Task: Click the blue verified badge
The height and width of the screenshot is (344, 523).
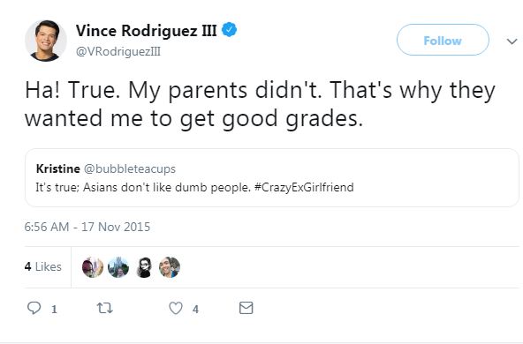Action: click(230, 30)
